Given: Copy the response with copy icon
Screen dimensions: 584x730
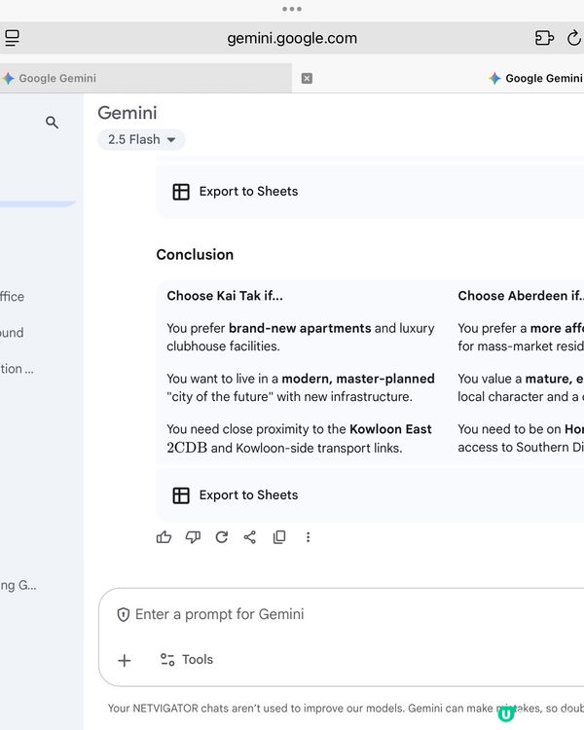Looking at the screenshot, I should tap(279, 537).
